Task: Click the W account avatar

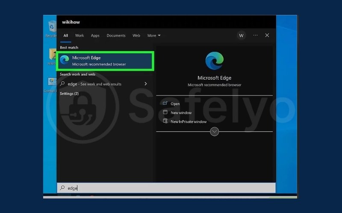Action: (241, 35)
